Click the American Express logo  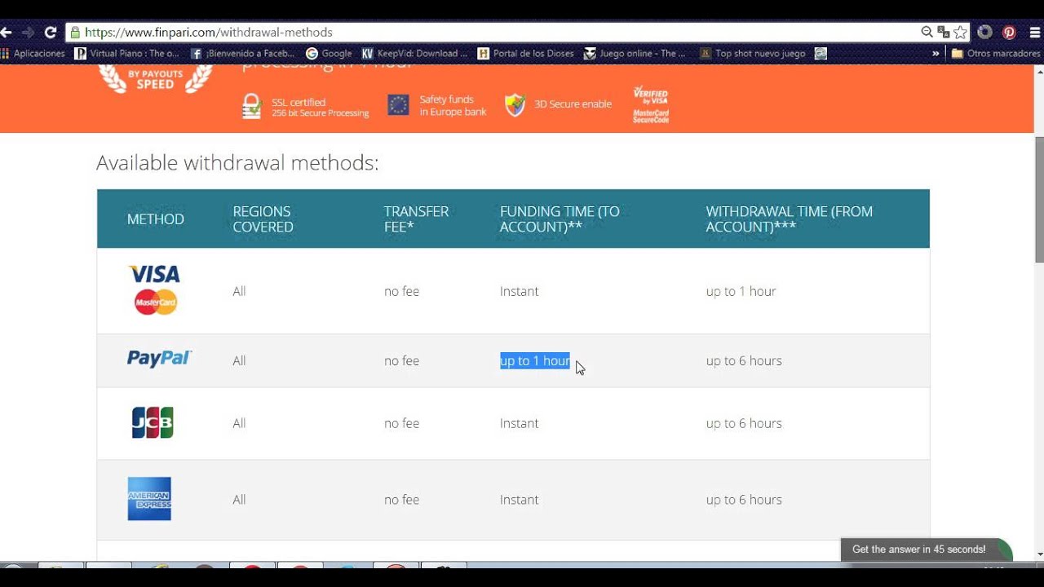pos(149,499)
